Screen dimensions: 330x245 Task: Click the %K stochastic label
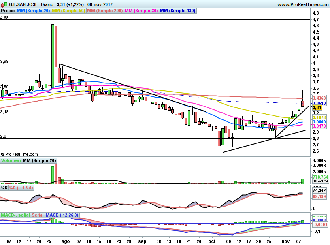pos(4,188)
